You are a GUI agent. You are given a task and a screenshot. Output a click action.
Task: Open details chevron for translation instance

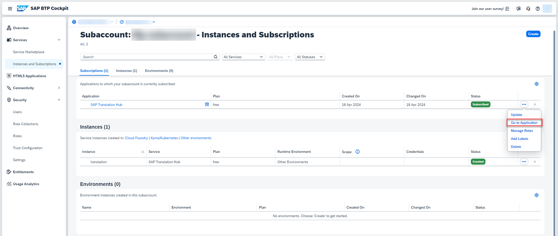coord(535,162)
